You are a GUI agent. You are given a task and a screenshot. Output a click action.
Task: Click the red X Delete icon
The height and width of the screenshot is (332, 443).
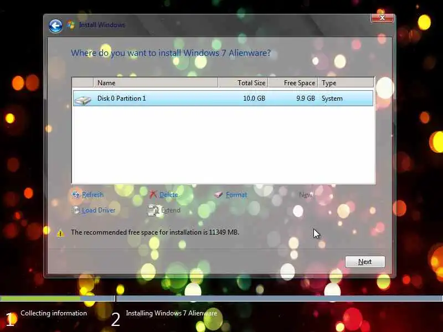coord(153,195)
